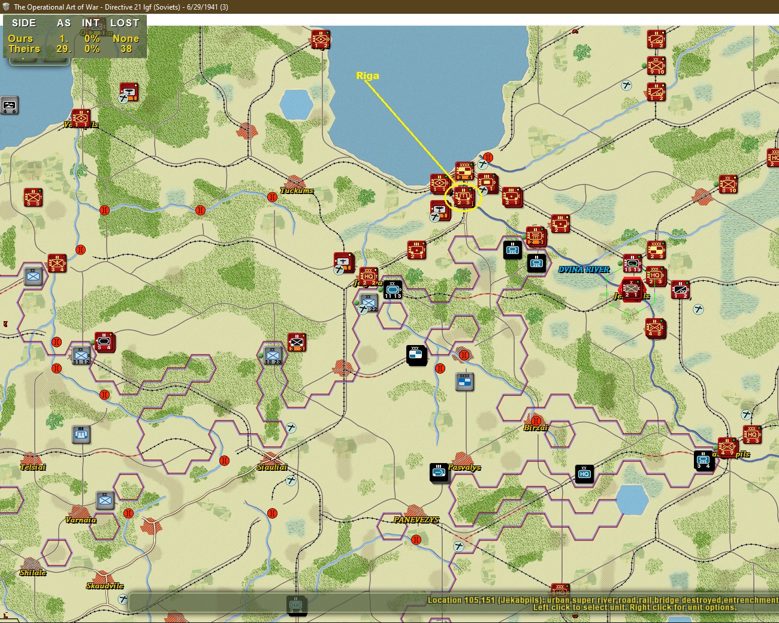This screenshot has height=623, width=779.
Task: Select the Soviet 1 2 unit right of Jekabpils
Action: tap(680, 289)
